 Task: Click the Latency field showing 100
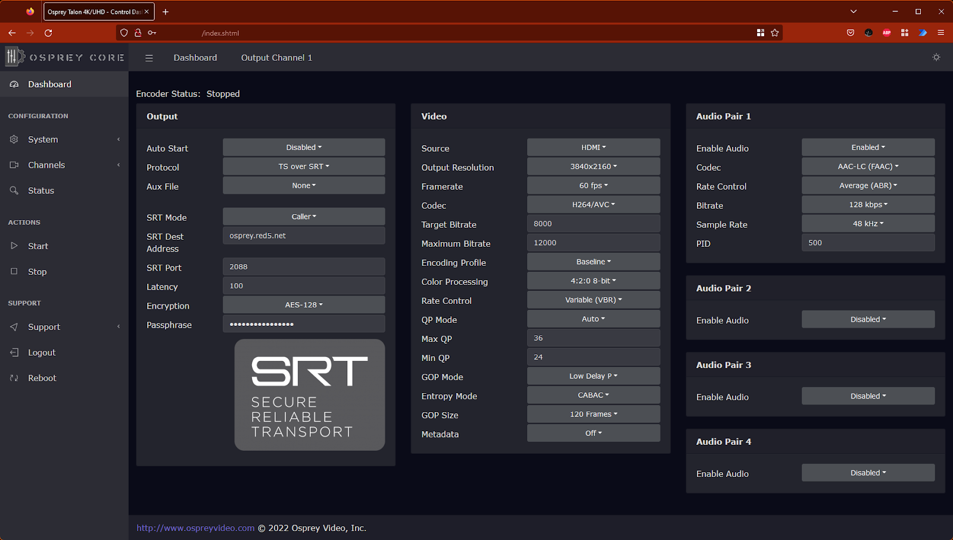click(x=304, y=285)
